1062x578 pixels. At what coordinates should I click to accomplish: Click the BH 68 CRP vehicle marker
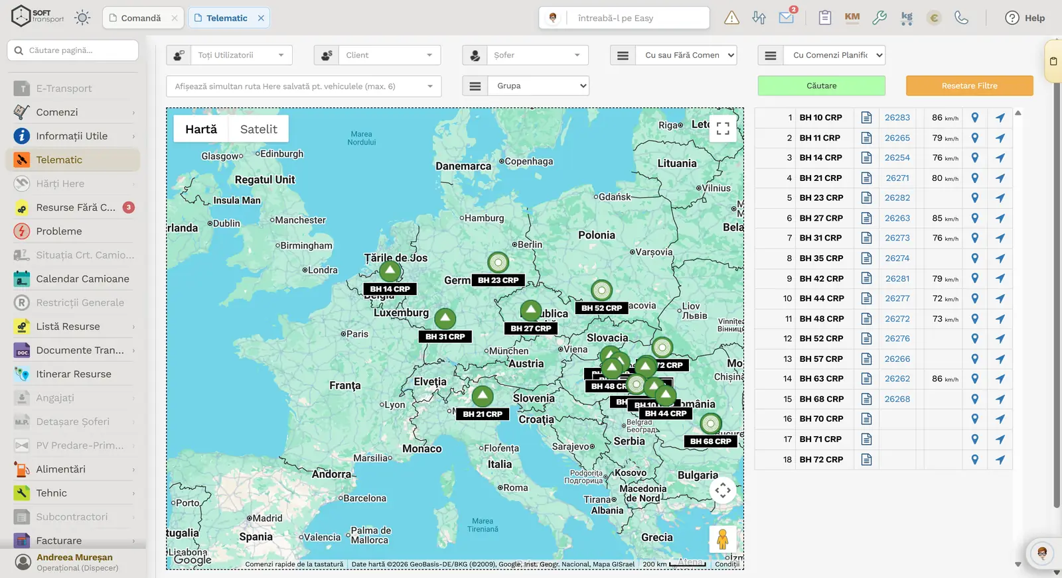tap(711, 424)
